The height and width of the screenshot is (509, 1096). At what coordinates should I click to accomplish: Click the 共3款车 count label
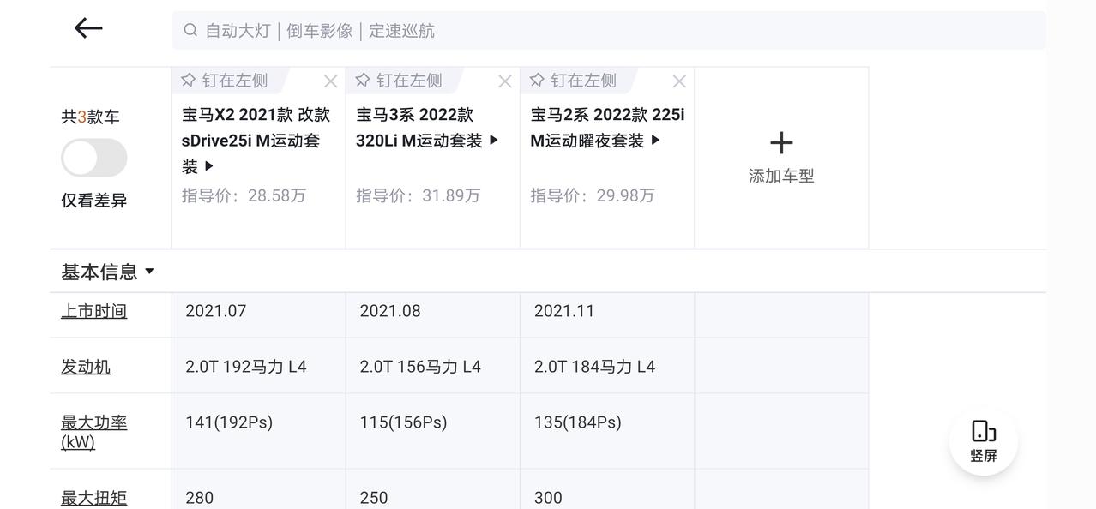90,117
